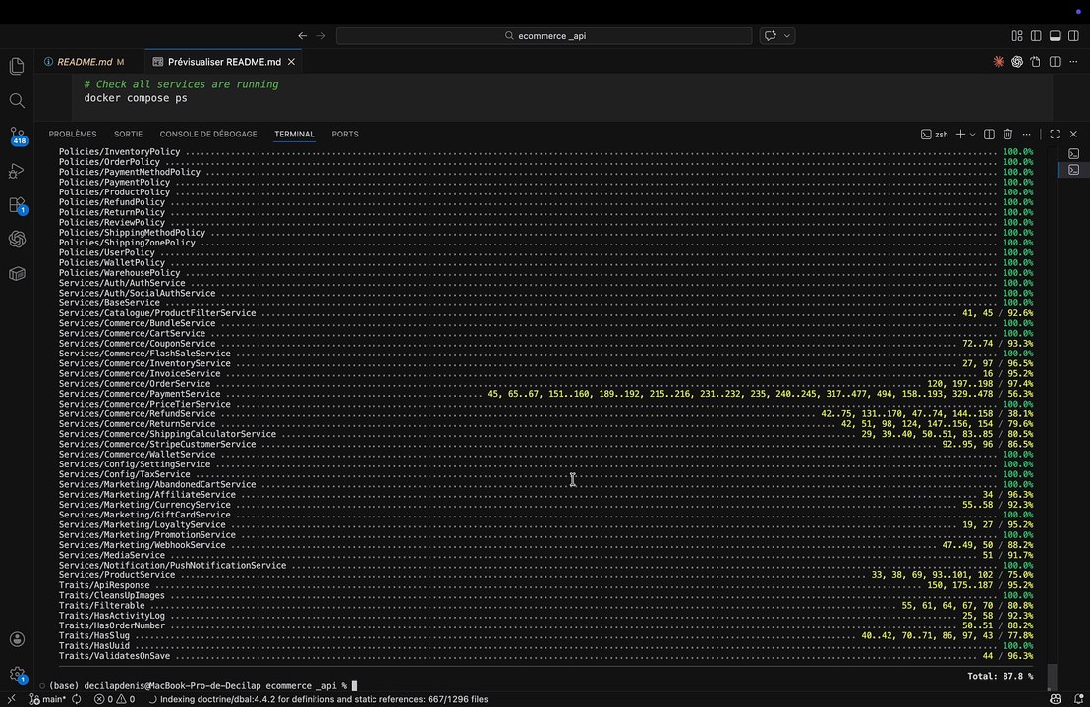The width and height of the screenshot is (1090, 707).
Task: Open the Copilot status icon in status bar
Action: [1056, 699]
